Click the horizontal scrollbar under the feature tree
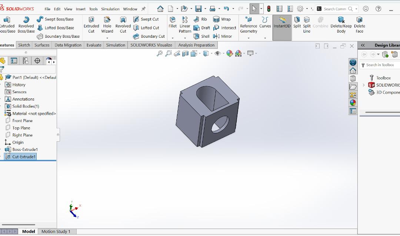 click(19, 225)
